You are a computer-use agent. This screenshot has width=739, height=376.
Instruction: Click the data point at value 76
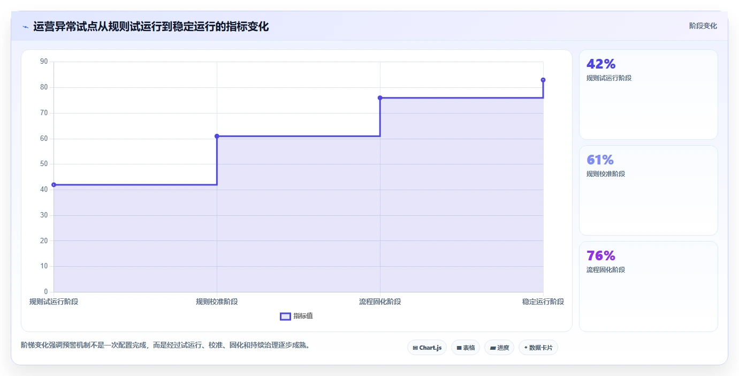380,98
